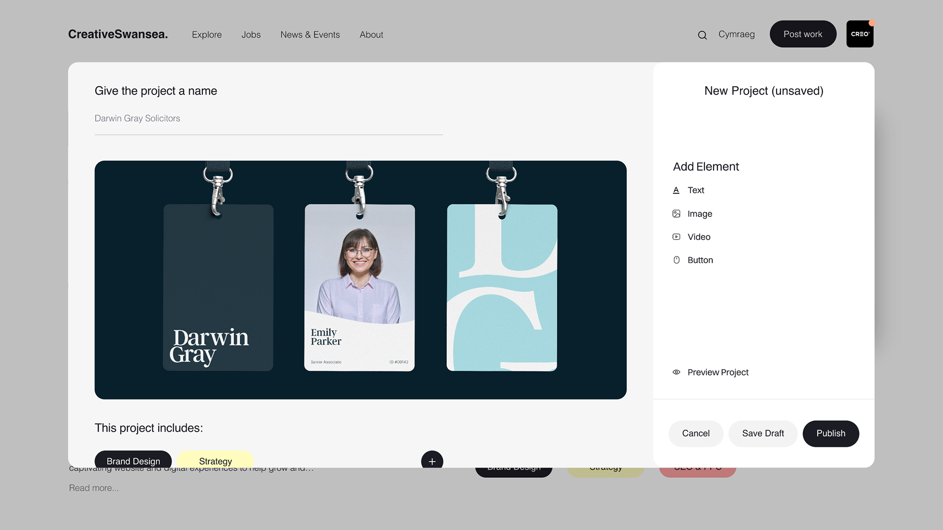Select the Button element icon
The width and height of the screenshot is (943, 530).
676,260
